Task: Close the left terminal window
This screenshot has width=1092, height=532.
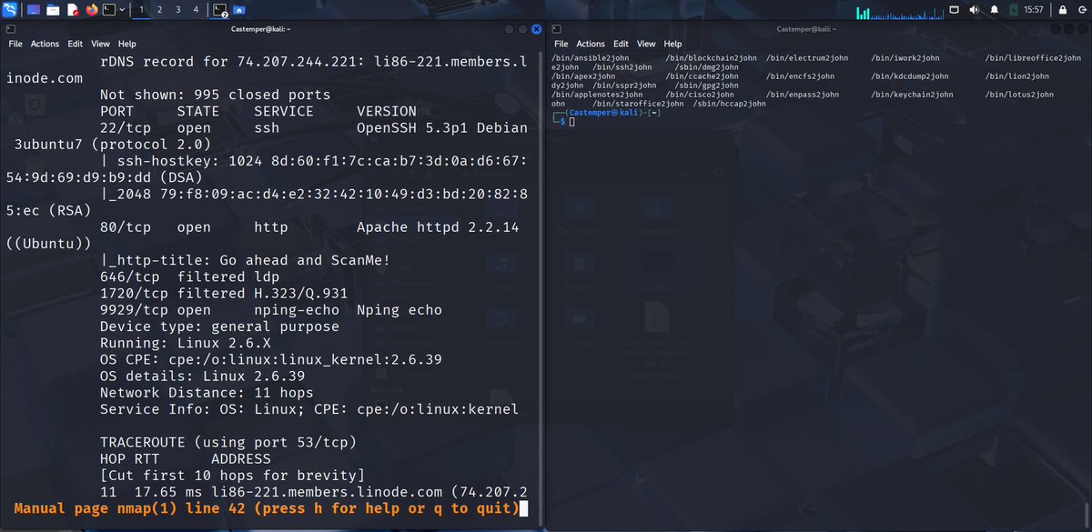Action: [537, 29]
